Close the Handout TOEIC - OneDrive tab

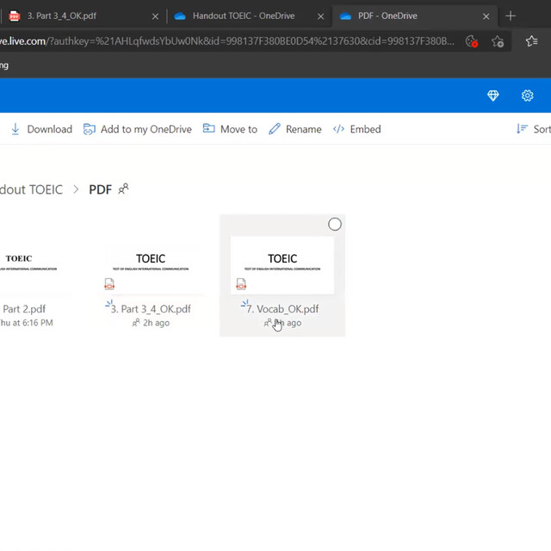point(320,15)
